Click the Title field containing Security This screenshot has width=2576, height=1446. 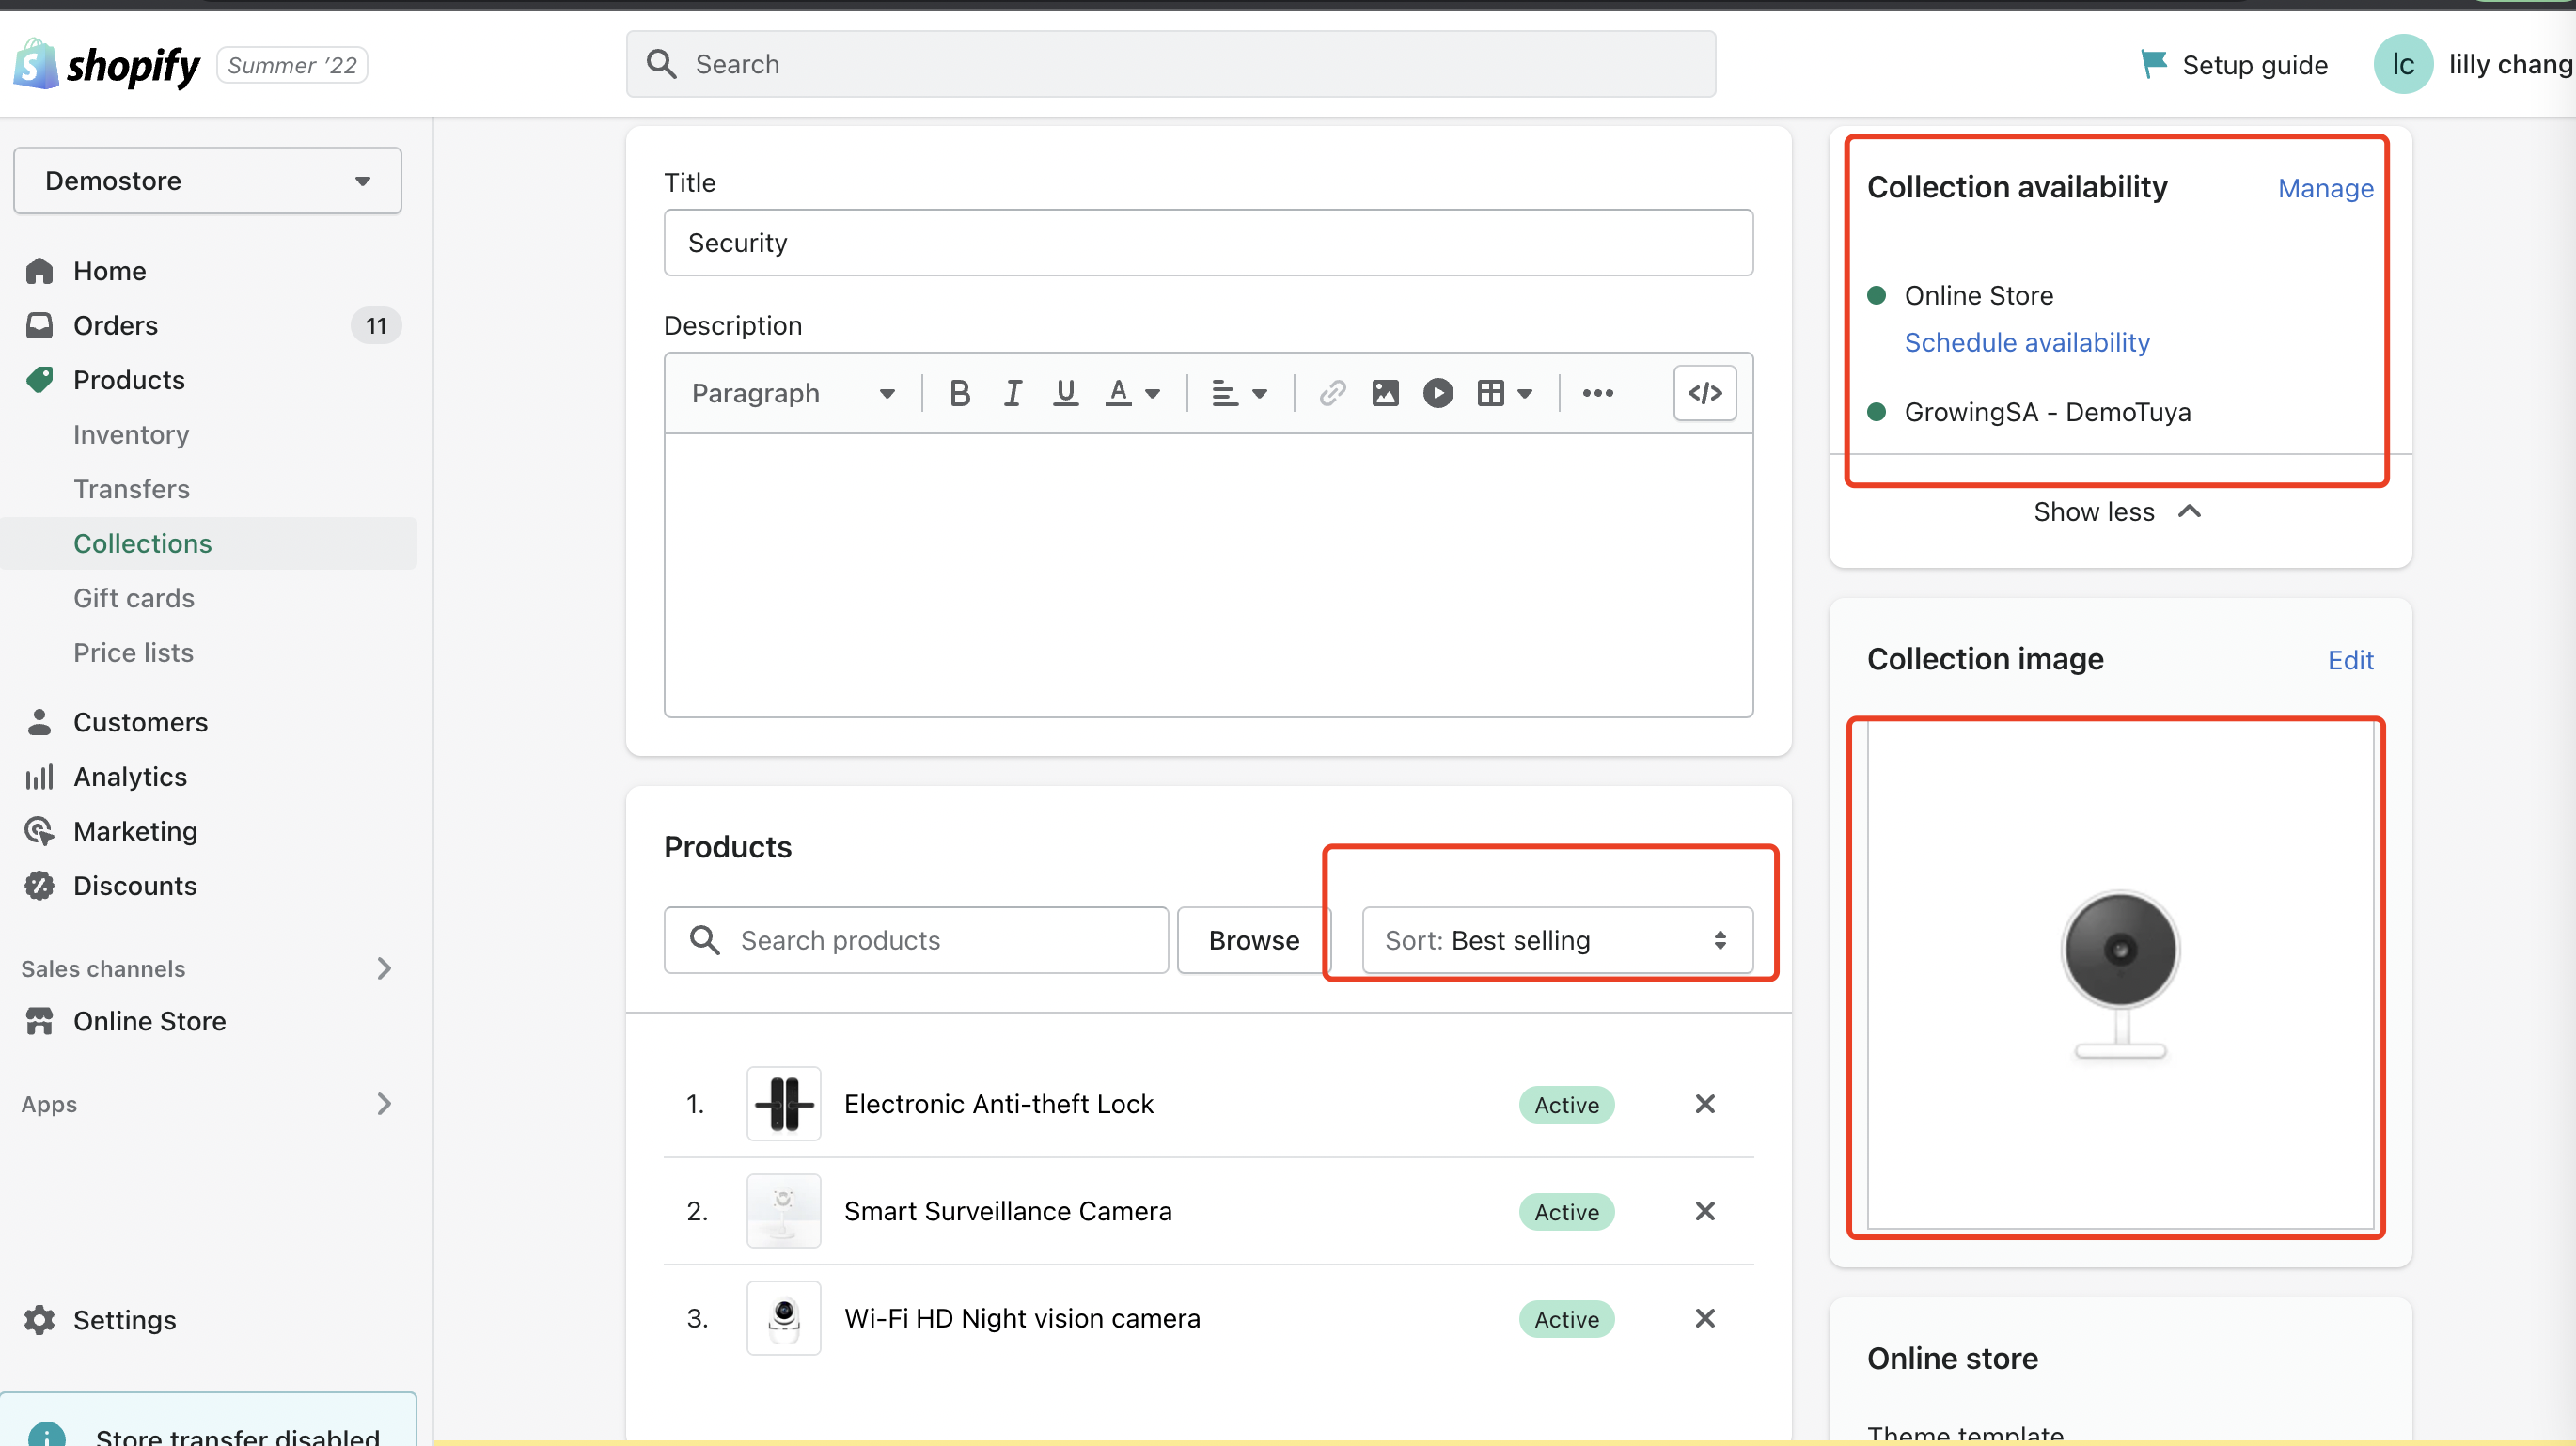pyautogui.click(x=1207, y=243)
